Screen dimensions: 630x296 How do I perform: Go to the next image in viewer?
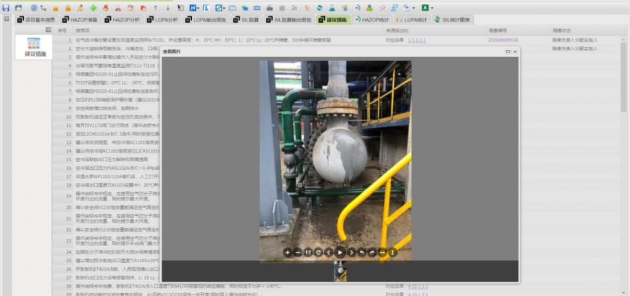351,252
